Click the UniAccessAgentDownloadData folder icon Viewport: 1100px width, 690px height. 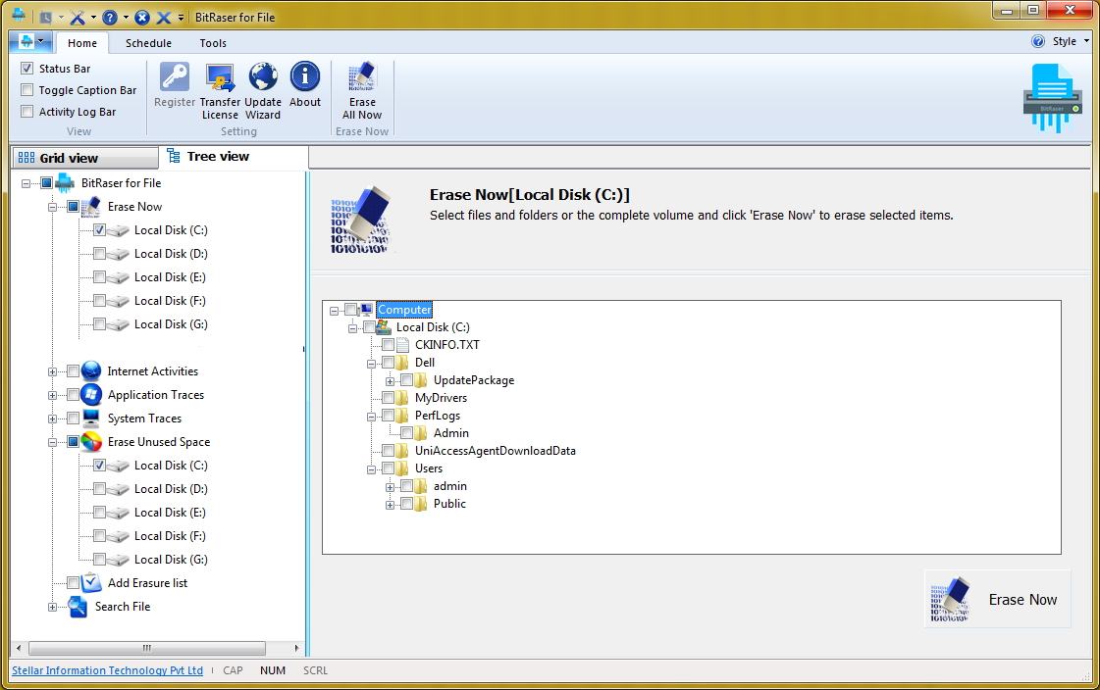coord(402,451)
